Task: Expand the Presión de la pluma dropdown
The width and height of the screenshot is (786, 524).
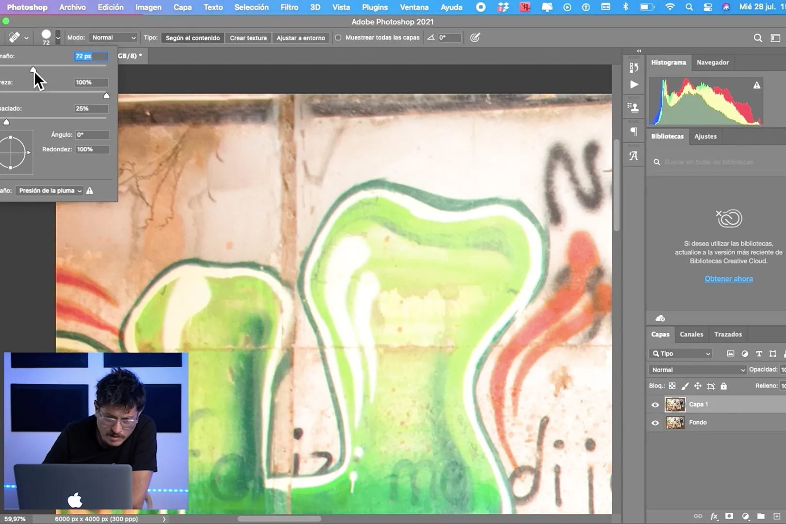Action: point(50,191)
